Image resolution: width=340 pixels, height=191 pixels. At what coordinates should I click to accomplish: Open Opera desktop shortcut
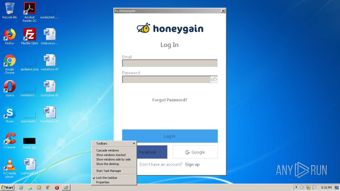[10, 89]
